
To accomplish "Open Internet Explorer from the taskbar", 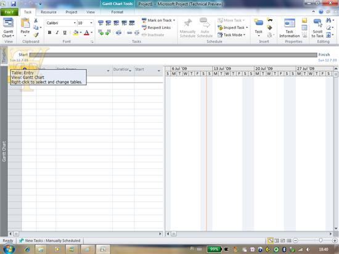I will pos(27,249).
